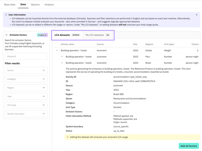This screenshot has height=151, width=202.
Task: Click the User information info icon
Action: (6, 15)
